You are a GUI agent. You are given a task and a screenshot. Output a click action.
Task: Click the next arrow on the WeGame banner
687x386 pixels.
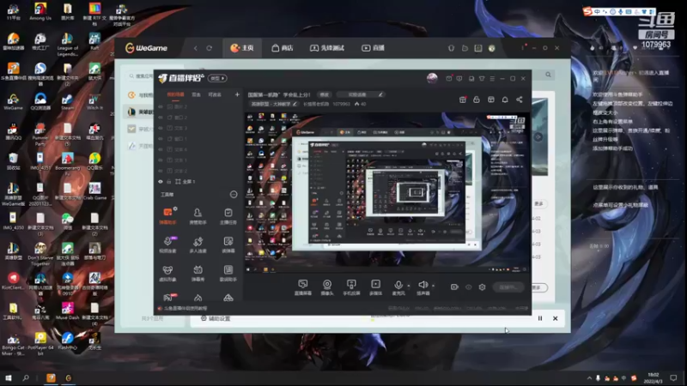[x=538, y=137]
